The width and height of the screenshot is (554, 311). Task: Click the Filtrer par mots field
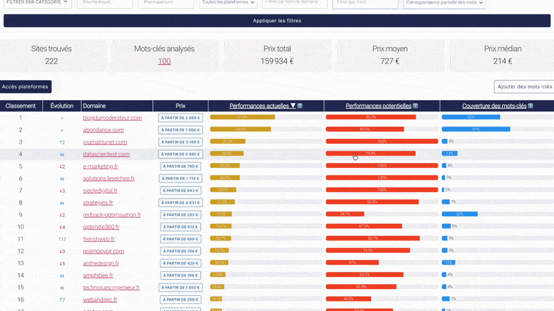tap(365, 3)
